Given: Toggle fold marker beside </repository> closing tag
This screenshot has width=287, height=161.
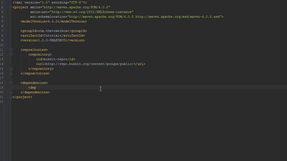Looking at the screenshot, I should pos(11,69).
